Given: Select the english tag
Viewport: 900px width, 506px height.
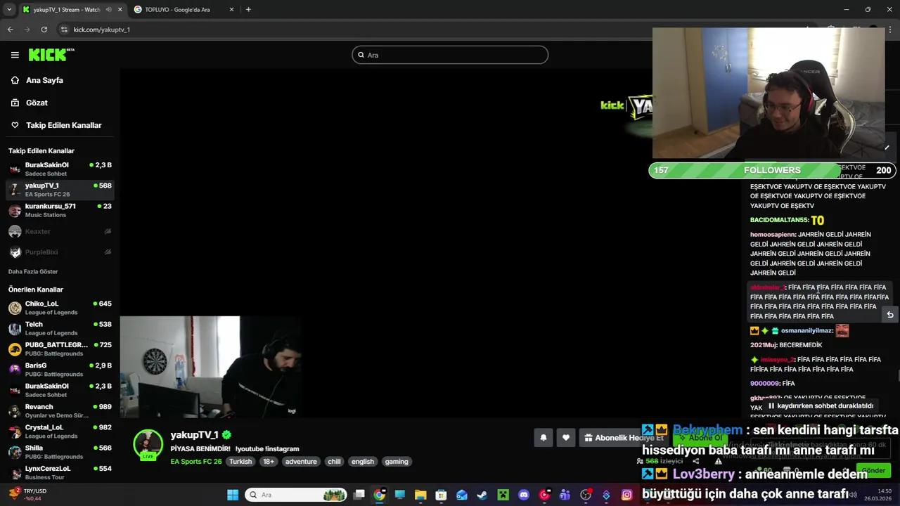Looking at the screenshot, I should pos(363,462).
